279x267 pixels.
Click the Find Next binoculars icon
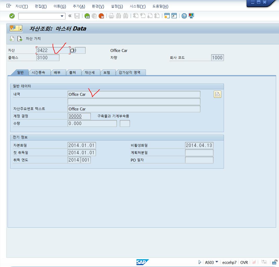pos(126,16)
